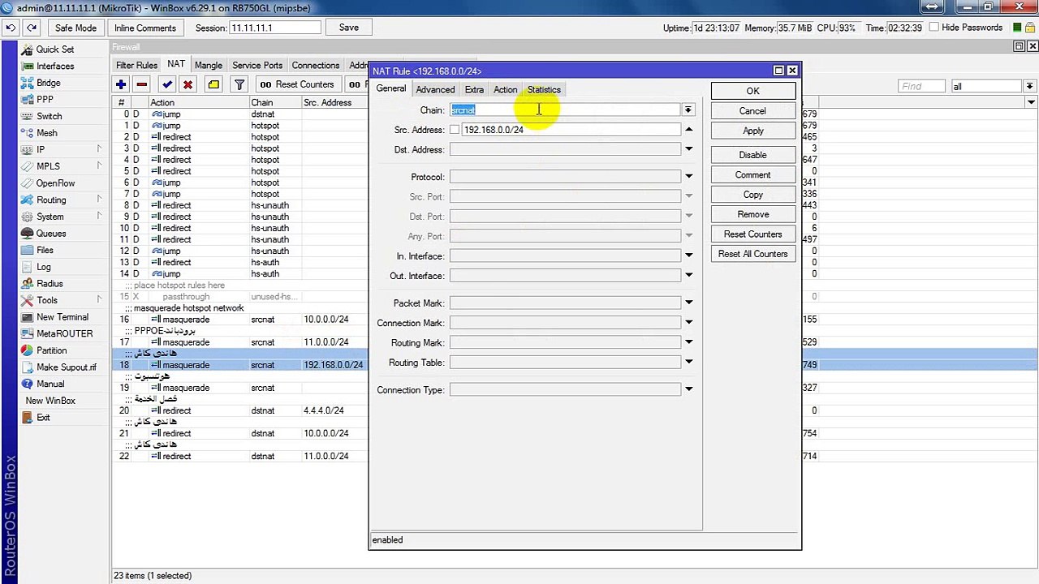Open Quick Set in sidebar
The width and height of the screenshot is (1039, 584).
click(54, 49)
